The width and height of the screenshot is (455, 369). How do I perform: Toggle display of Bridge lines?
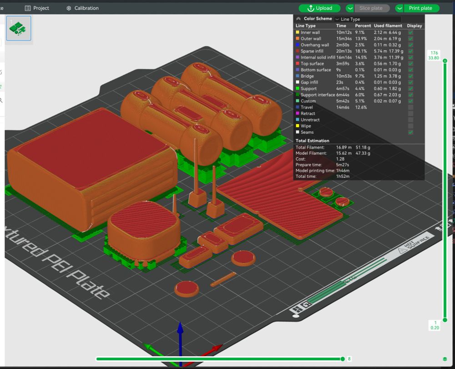click(x=410, y=76)
